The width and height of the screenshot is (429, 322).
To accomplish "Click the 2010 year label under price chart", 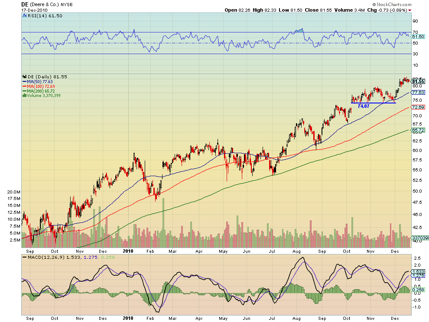I will pos(128,251).
